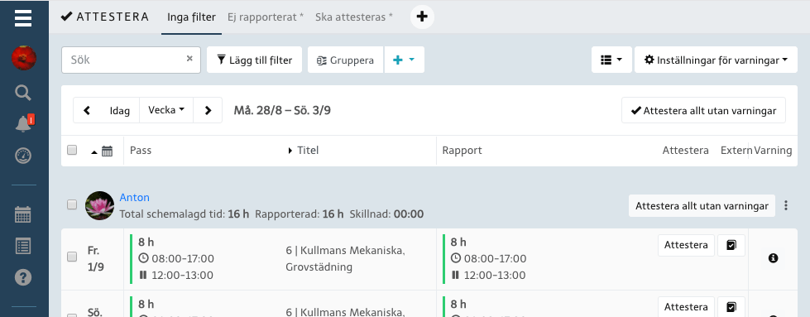The image size is (810, 317).
Task: Click the info warning icon for Fr. 1/9
Action: coord(773,257)
